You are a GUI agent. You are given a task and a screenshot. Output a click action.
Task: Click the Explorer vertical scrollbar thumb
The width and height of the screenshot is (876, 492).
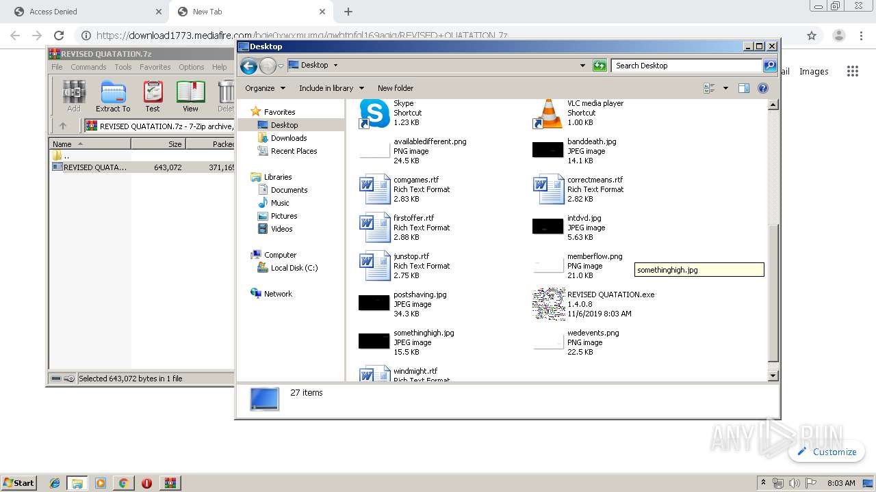pyautogui.click(x=773, y=294)
